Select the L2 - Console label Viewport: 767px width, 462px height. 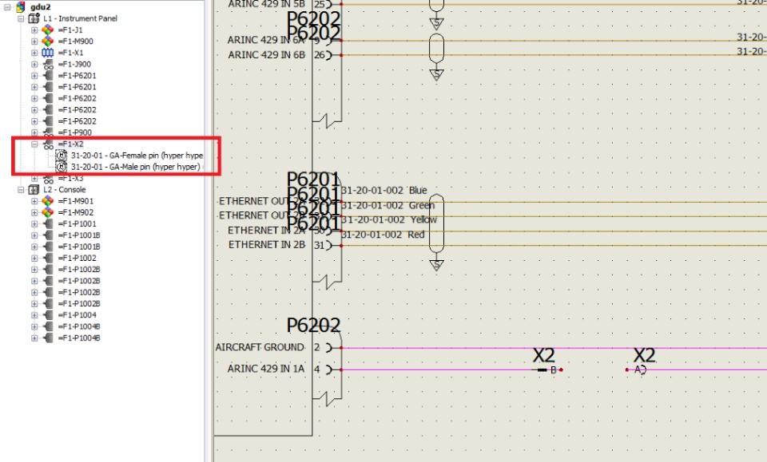click(65, 189)
